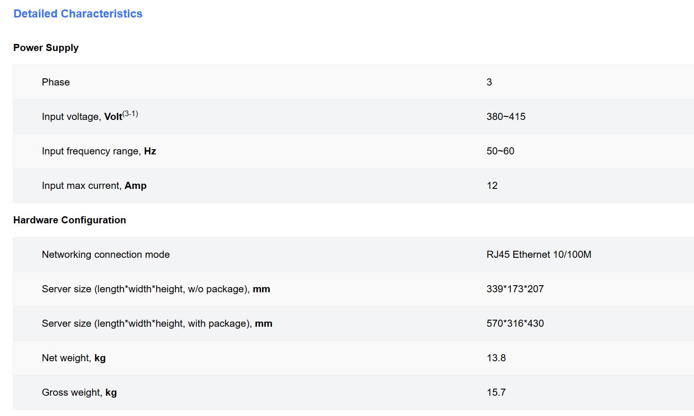Select the Phase row label

click(56, 82)
